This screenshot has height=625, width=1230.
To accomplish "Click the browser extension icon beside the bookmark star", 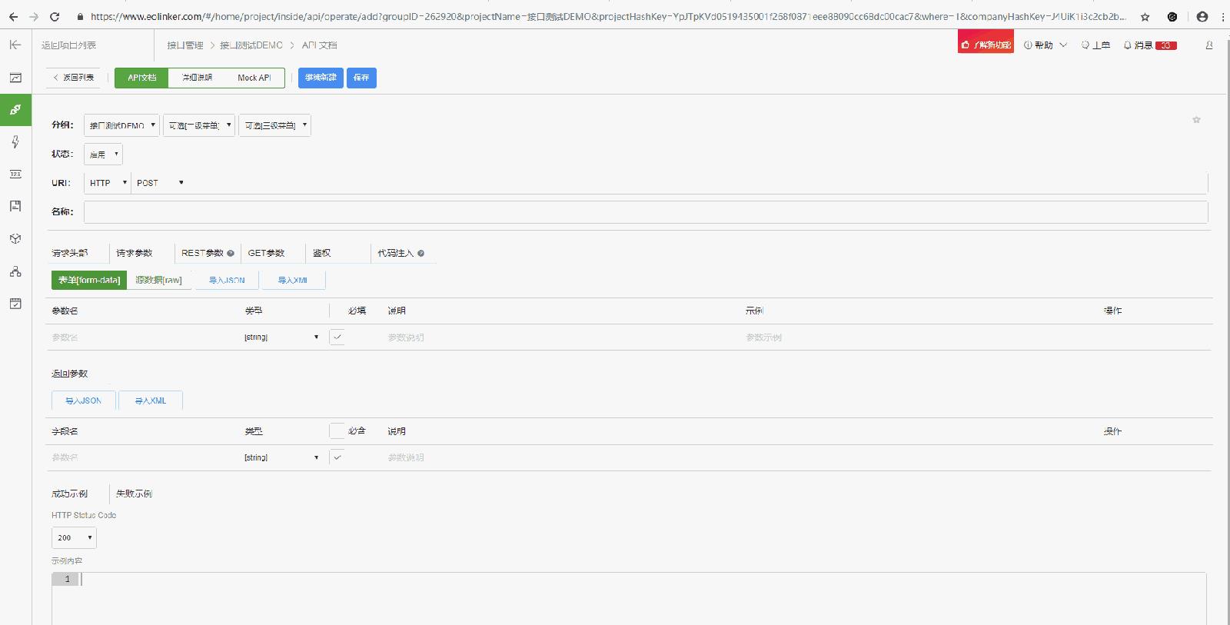I will pyautogui.click(x=1172, y=16).
